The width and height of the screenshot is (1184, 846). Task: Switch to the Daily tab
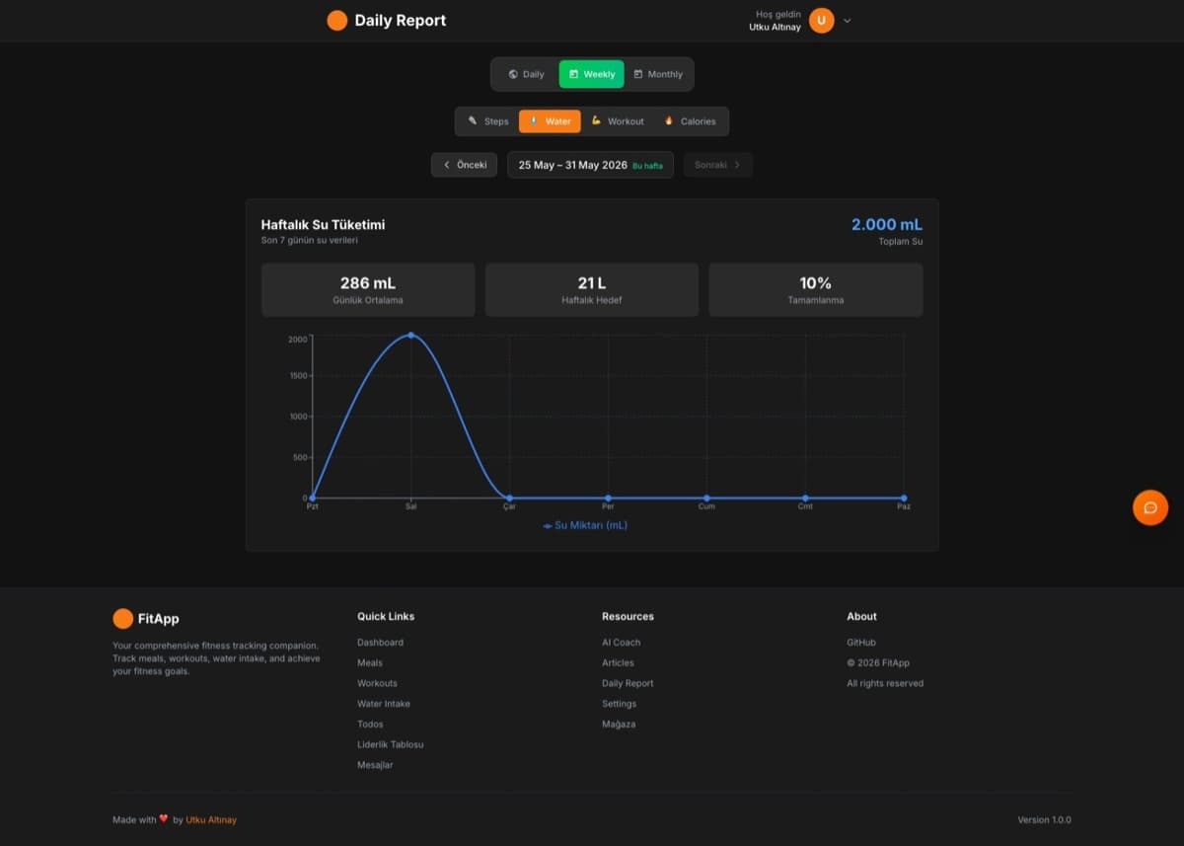tap(526, 74)
